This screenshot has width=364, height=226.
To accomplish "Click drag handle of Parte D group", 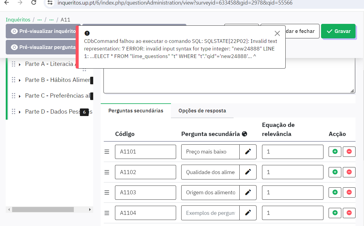I will pyautogui.click(x=13, y=112).
